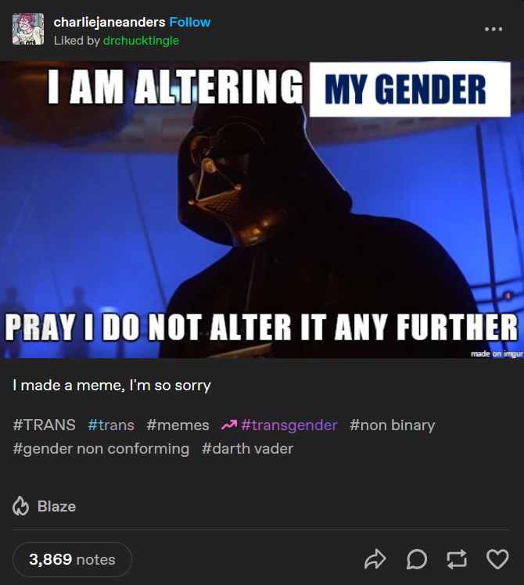Open the Darth Vader meme image
The height and width of the screenshot is (585, 524).
(x=262, y=210)
